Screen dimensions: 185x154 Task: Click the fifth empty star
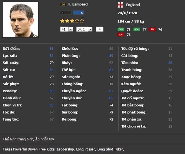point(82,21)
